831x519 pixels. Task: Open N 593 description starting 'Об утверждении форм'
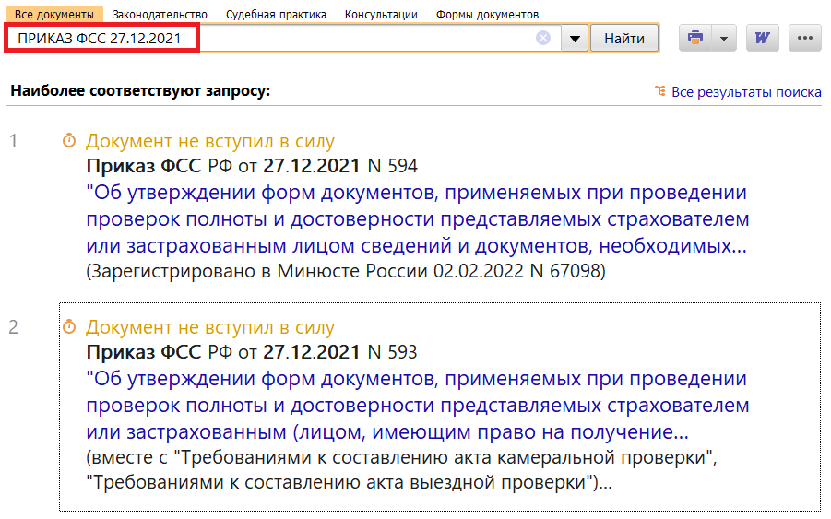(418, 405)
